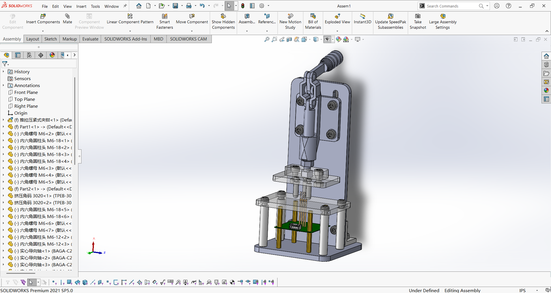
Task: Open the Tools menu
Action: (x=95, y=6)
